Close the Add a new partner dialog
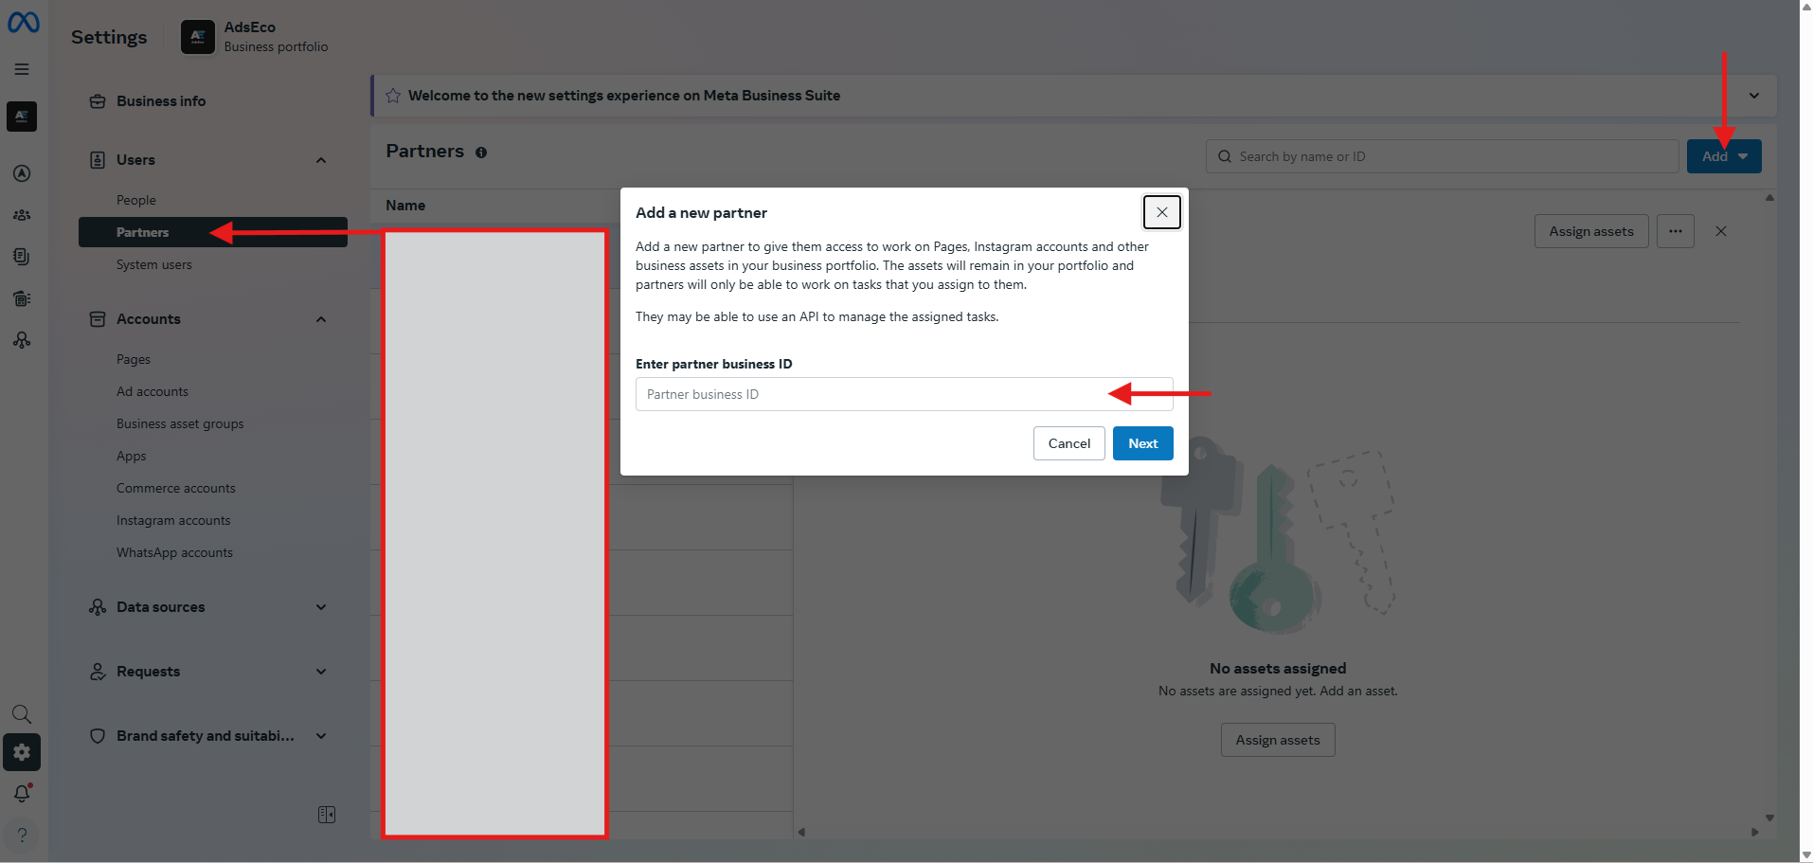1813x863 pixels. pos(1162,212)
